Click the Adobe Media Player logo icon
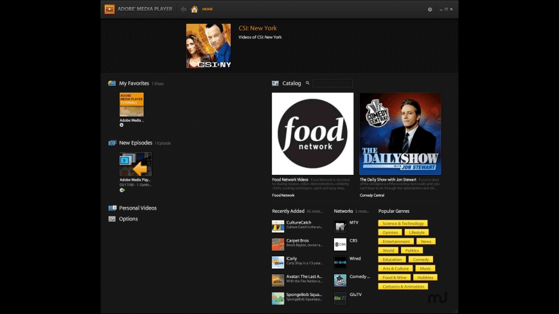The width and height of the screenshot is (559, 314). point(109,9)
